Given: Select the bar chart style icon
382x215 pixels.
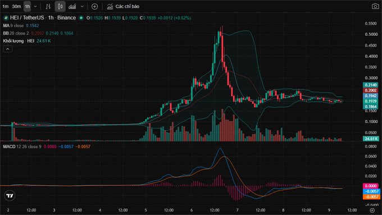Looking at the screenshot, I should tap(48, 7).
